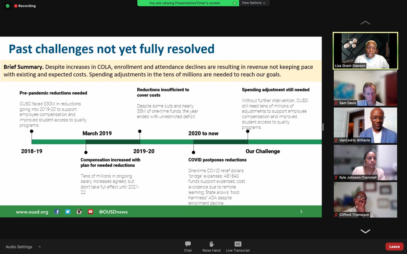This screenshot has width=407, height=254.
Task: Click the YouTube icon in slide footer
Action: tap(91, 212)
